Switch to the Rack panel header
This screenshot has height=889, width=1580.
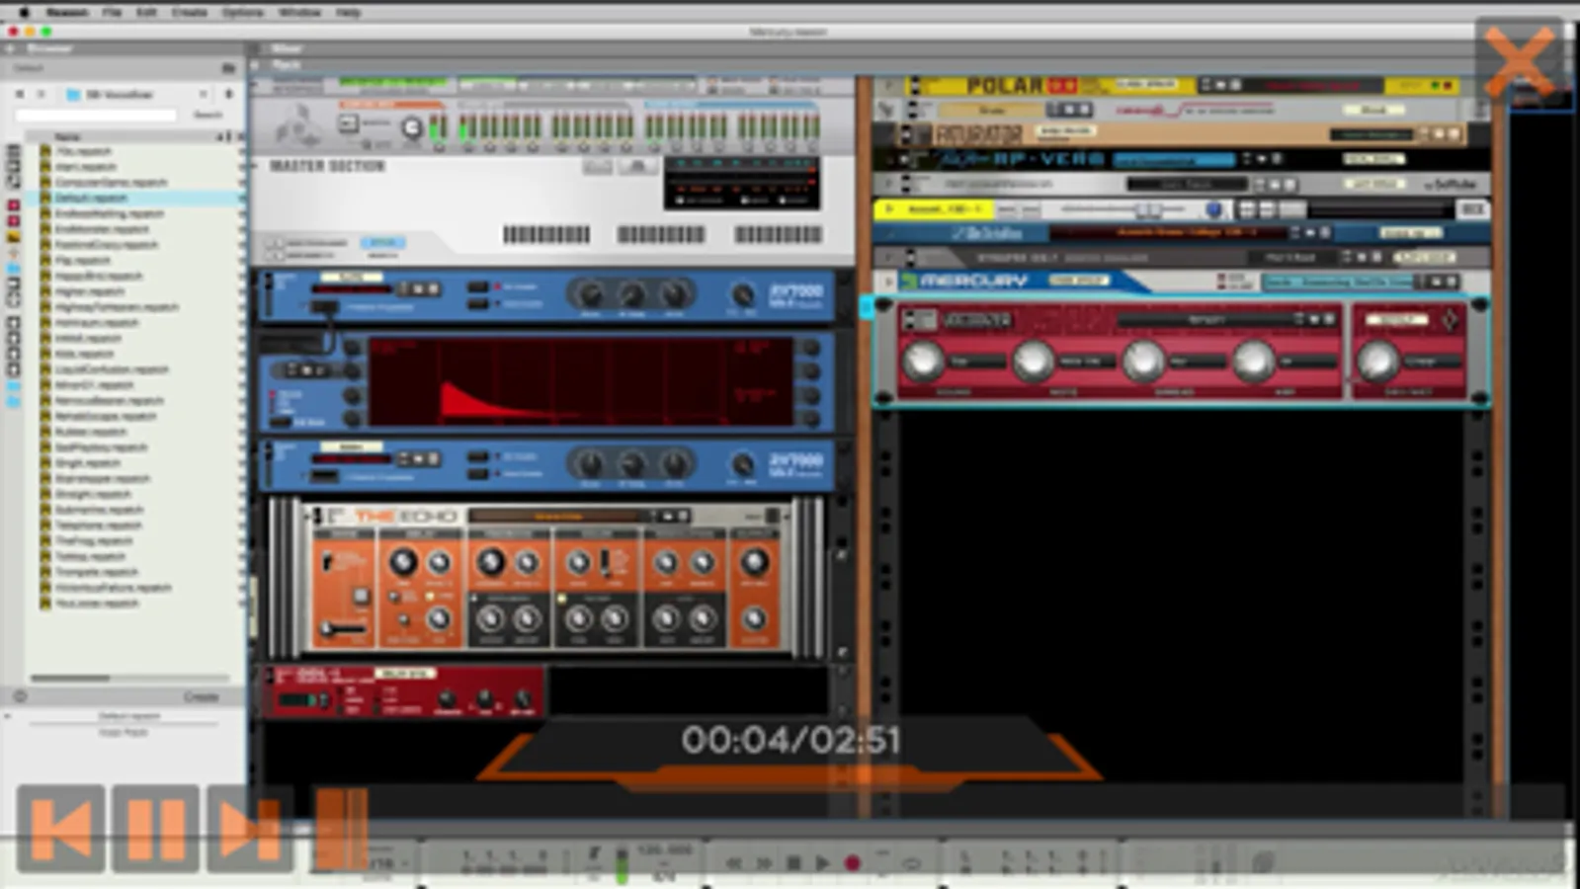(x=286, y=65)
